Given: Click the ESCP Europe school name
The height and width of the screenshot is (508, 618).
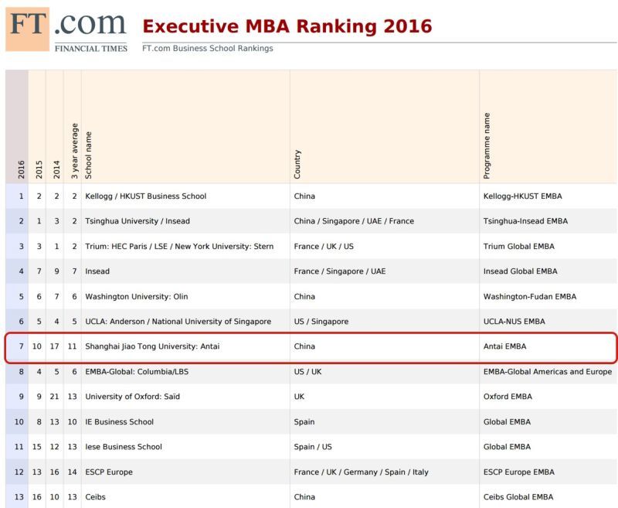Looking at the screenshot, I should (109, 472).
